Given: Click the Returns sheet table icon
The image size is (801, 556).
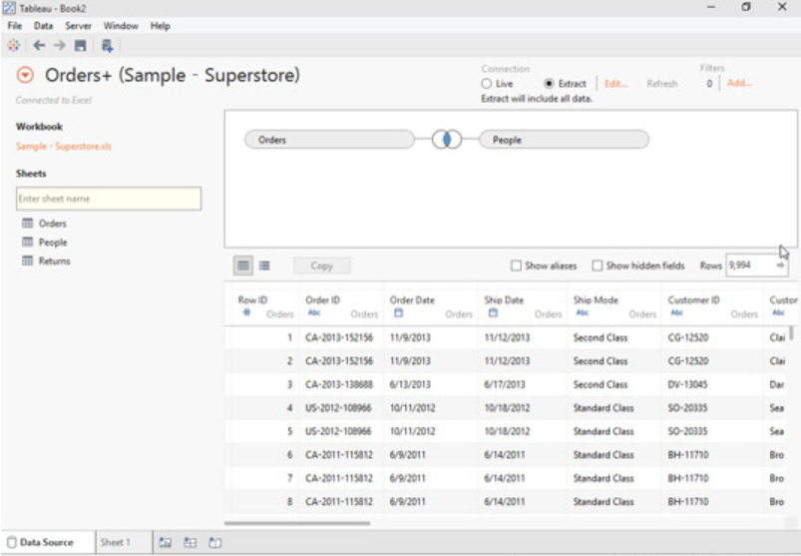Looking at the screenshot, I should 28,261.
